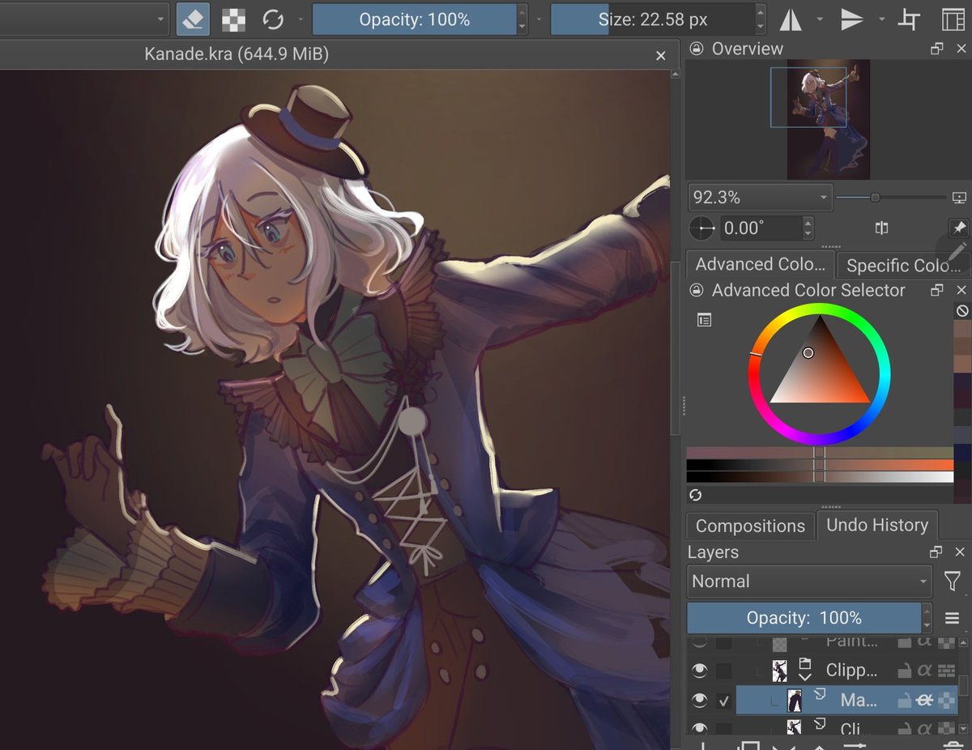Click the top shade selector strip
This screenshot has height=750, width=972.
[820, 453]
